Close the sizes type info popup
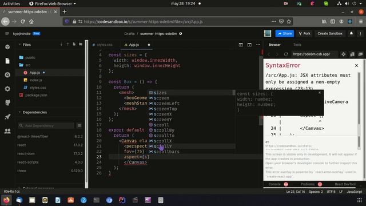 click(320, 93)
